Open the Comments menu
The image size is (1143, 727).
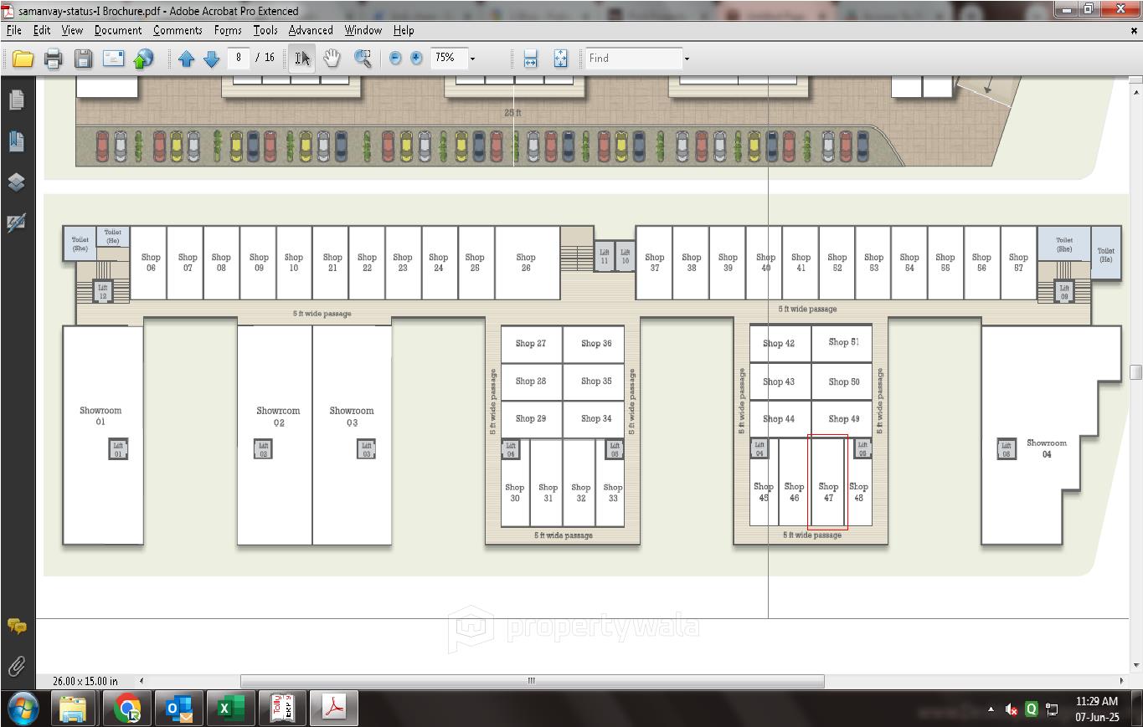pyautogui.click(x=178, y=30)
